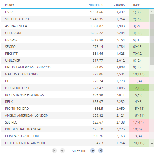Viewport: 155px width, 157px height.
Task: Click the 6(+15) rank cell
Action: pos(139,47)
